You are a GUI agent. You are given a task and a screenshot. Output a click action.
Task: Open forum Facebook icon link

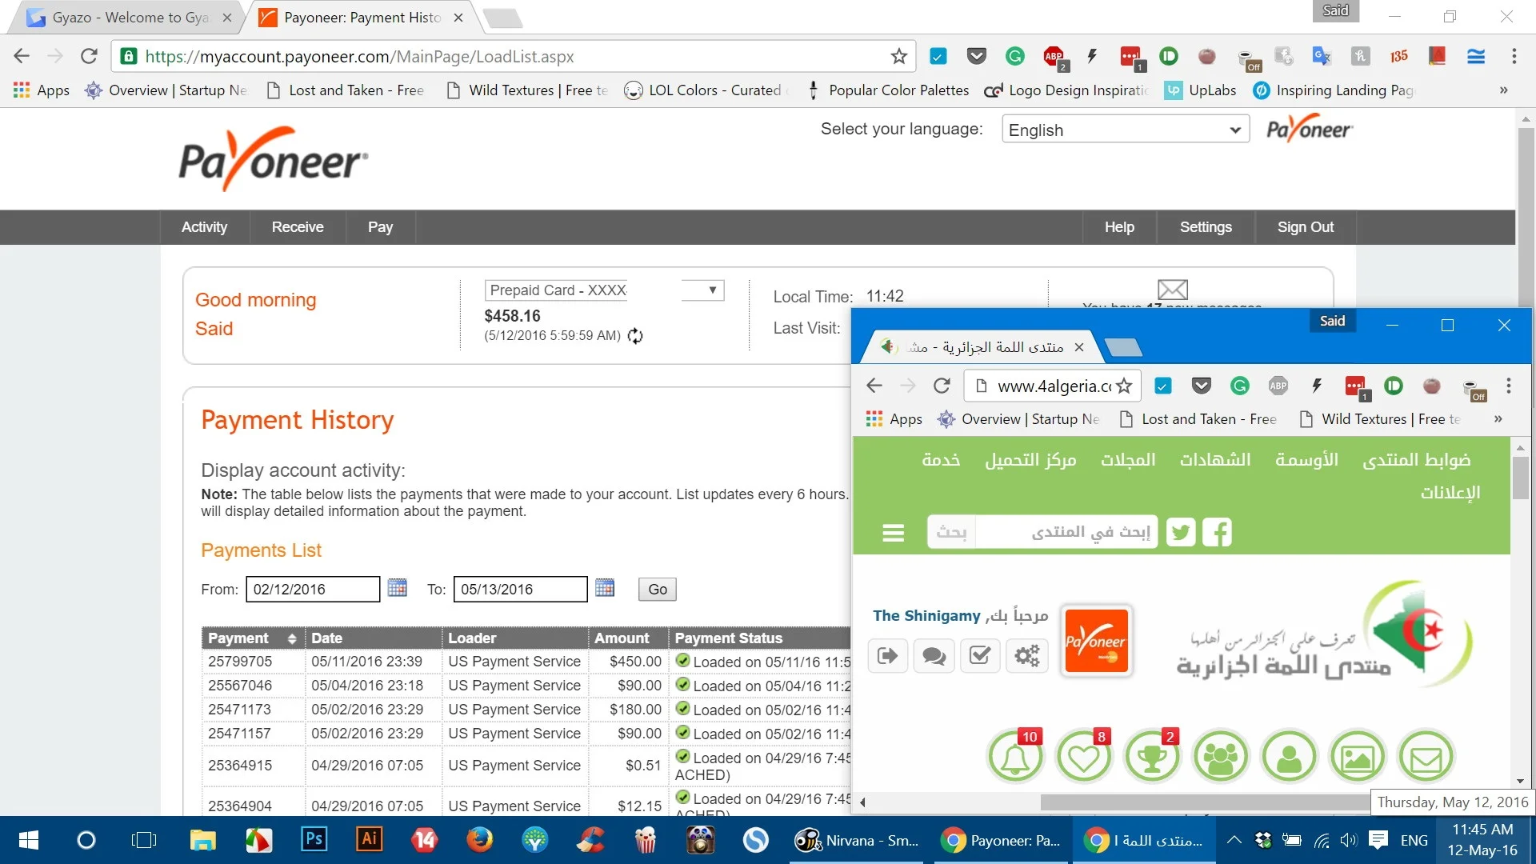[x=1217, y=532]
